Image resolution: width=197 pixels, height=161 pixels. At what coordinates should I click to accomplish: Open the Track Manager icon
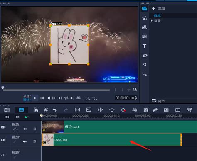(17, 117)
